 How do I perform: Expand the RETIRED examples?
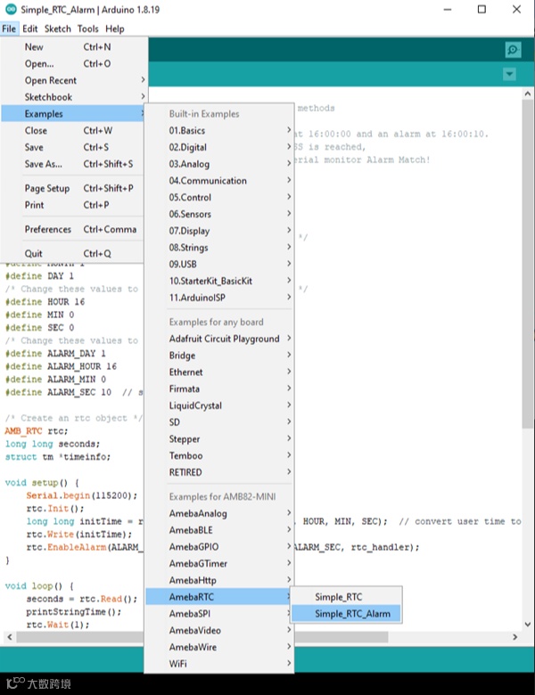point(219,472)
